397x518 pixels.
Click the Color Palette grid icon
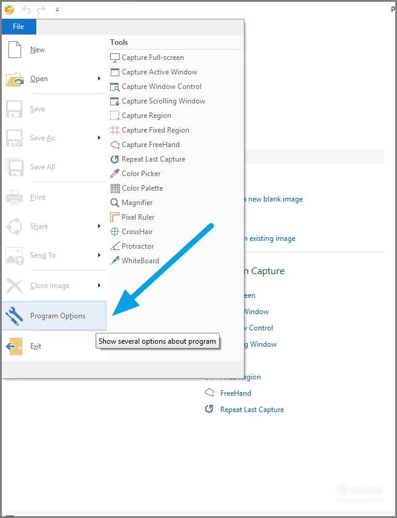[114, 188]
